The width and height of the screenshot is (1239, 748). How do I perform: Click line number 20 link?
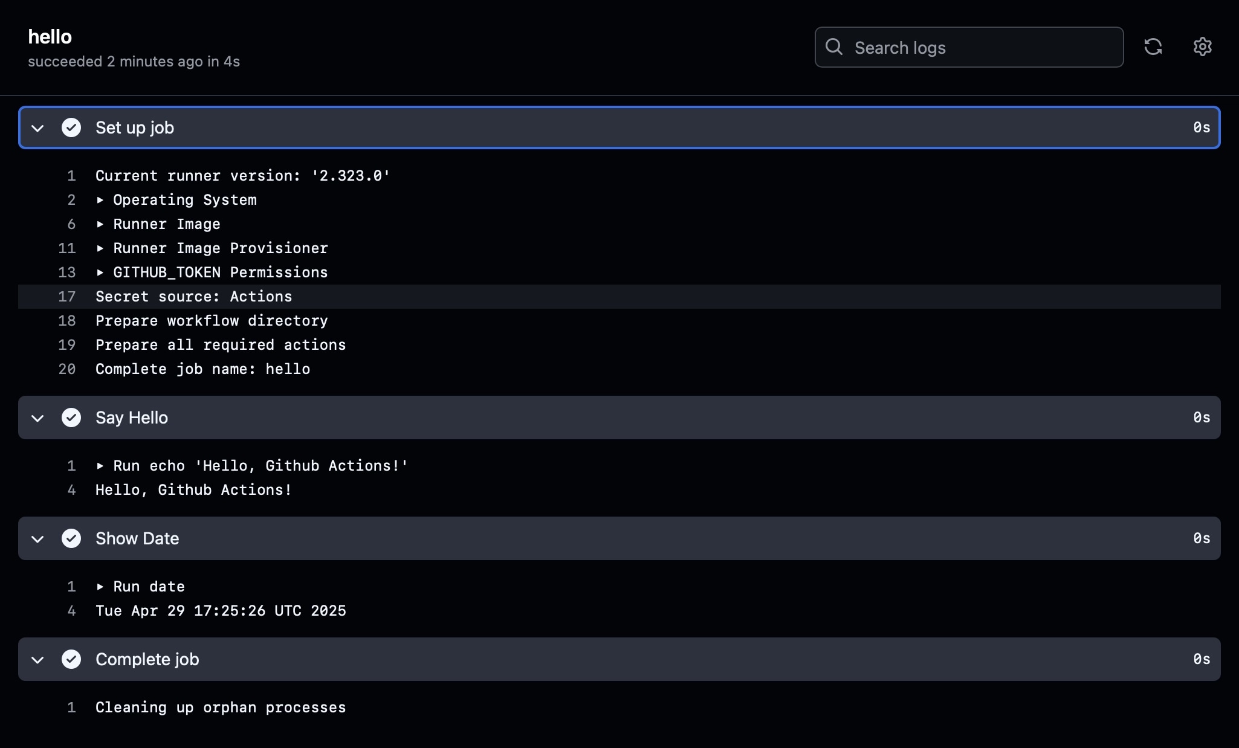pyautogui.click(x=67, y=369)
